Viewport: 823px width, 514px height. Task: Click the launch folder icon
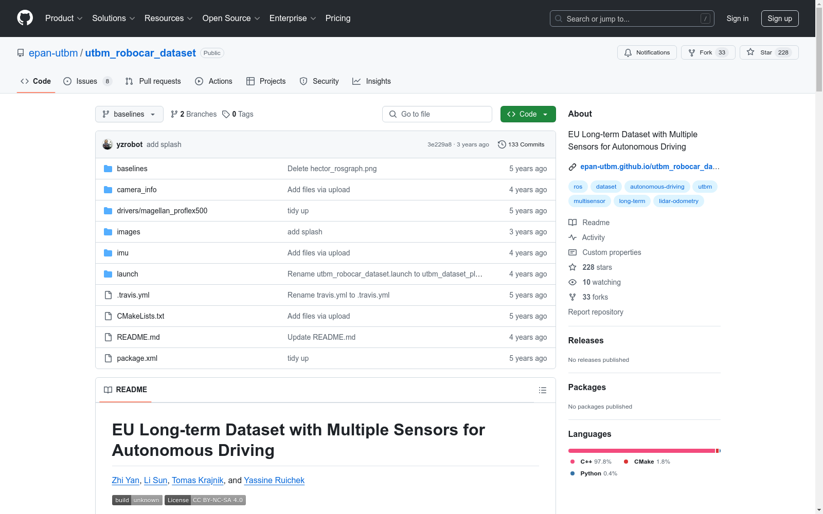108,274
